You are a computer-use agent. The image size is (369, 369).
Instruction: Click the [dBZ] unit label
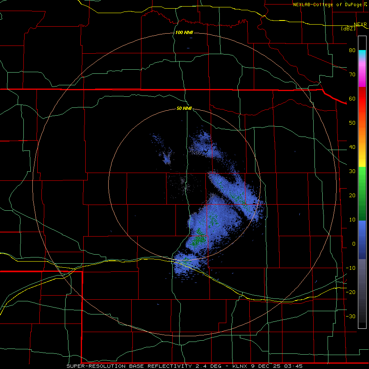click(x=348, y=28)
